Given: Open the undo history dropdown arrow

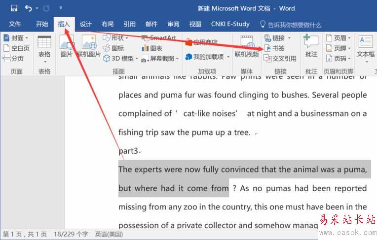Looking at the screenshot, I should pos(37,8).
